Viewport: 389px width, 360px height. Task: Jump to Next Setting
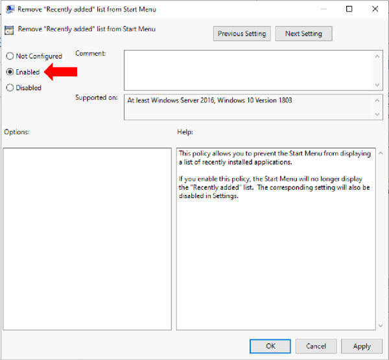(x=303, y=34)
